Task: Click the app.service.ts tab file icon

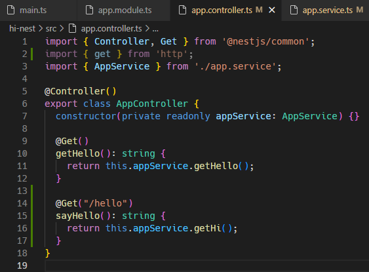Action: tap(294, 10)
